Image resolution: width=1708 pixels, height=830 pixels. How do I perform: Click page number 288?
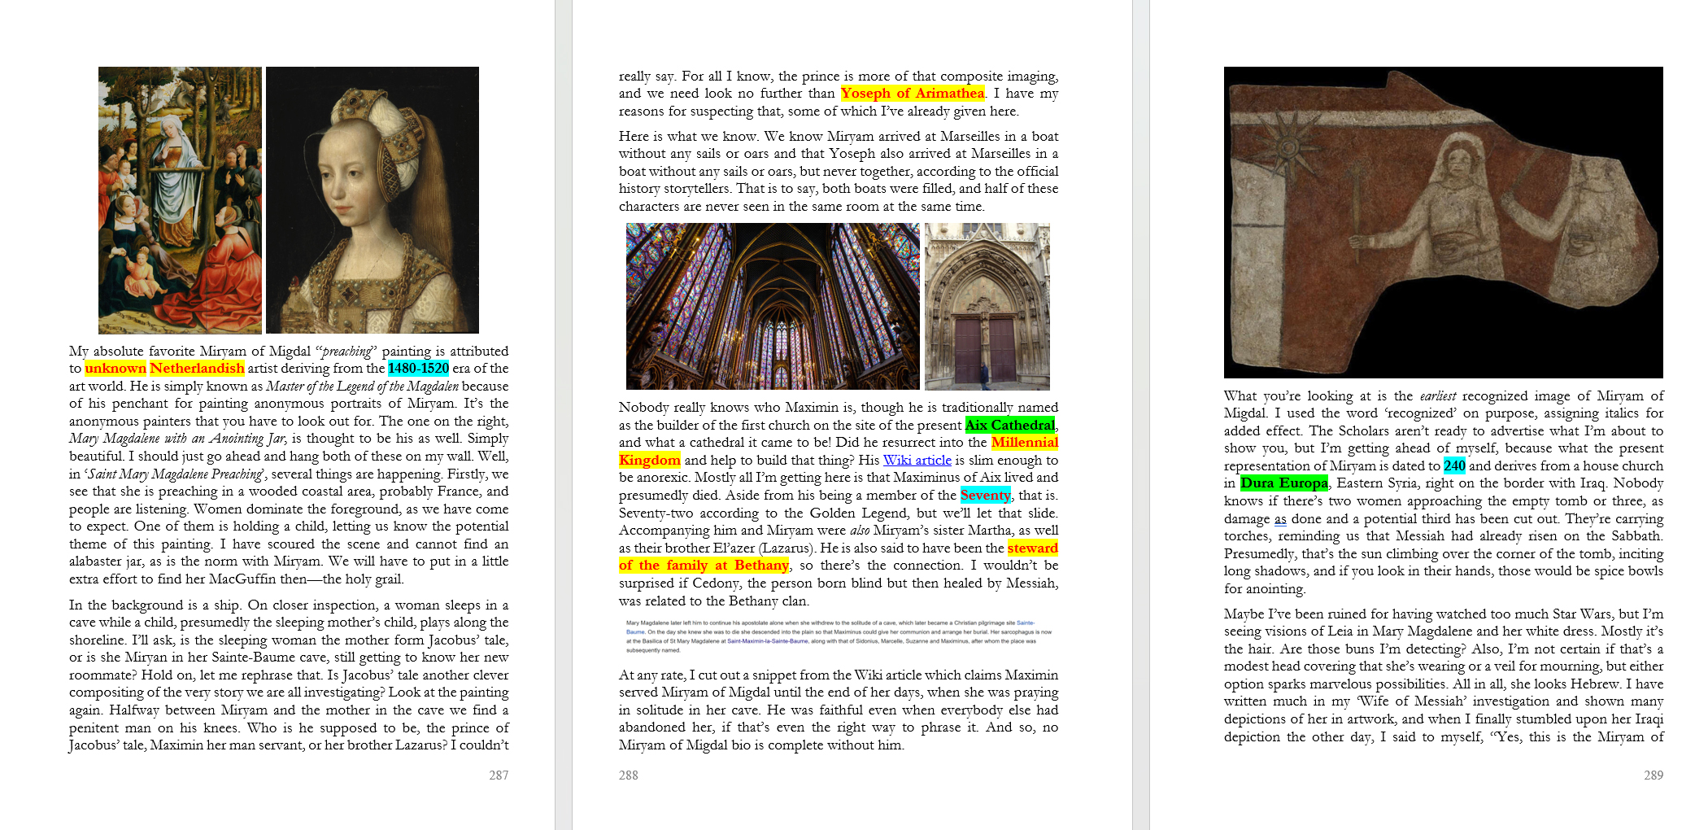pyautogui.click(x=629, y=775)
